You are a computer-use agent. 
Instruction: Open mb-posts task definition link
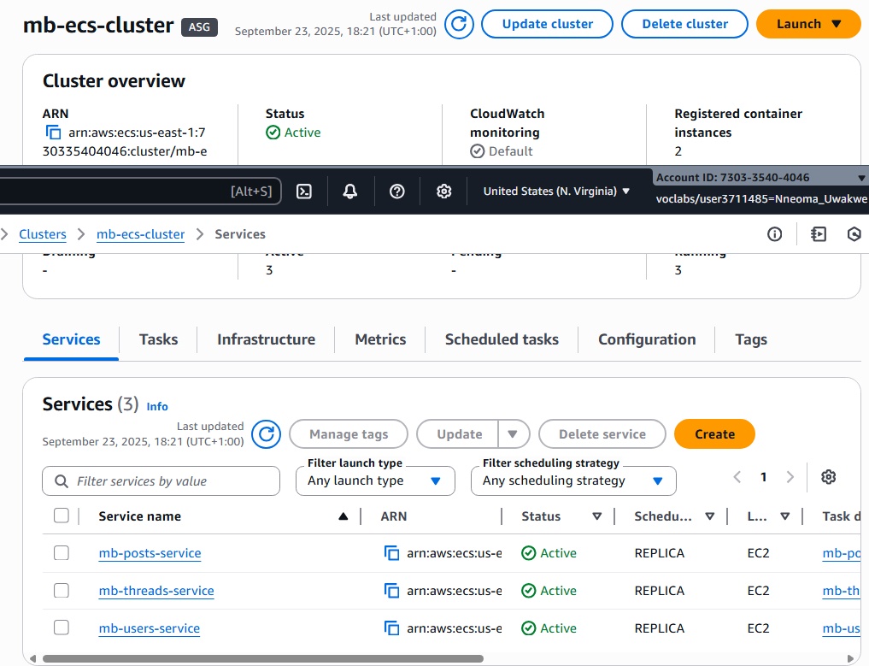pos(842,553)
